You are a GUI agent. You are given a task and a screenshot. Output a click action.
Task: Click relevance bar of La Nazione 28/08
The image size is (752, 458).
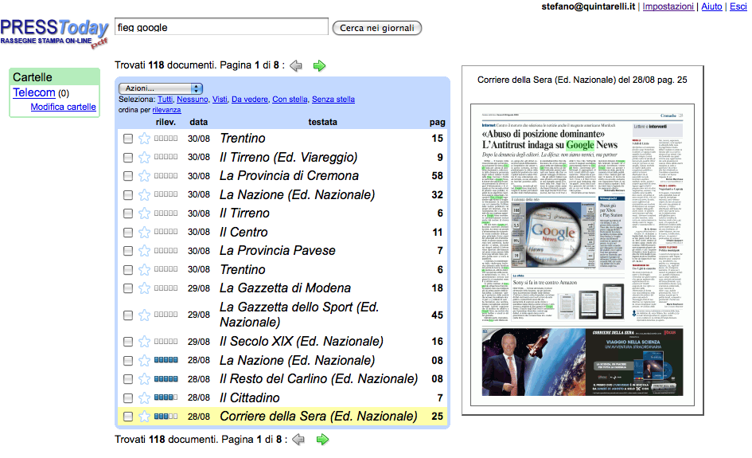coord(166,361)
